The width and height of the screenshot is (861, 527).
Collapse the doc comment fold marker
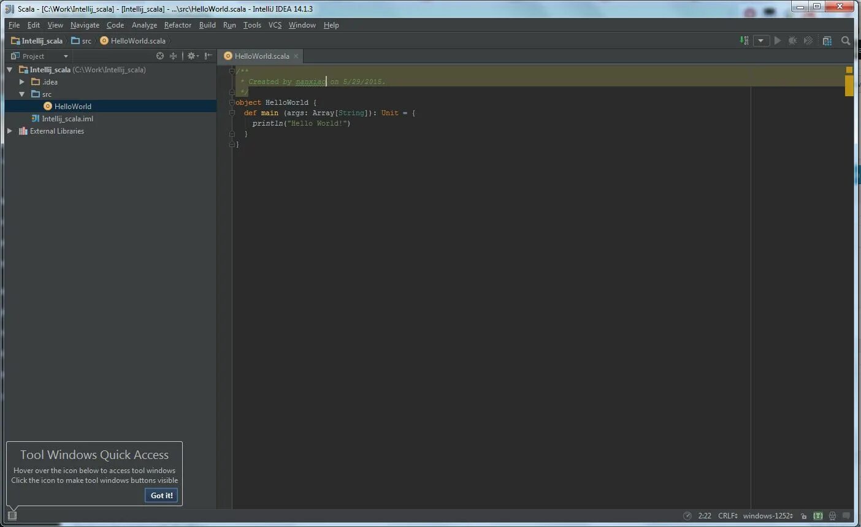[232, 71]
